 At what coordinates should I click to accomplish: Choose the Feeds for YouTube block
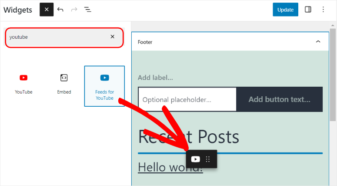pyautogui.click(x=104, y=86)
